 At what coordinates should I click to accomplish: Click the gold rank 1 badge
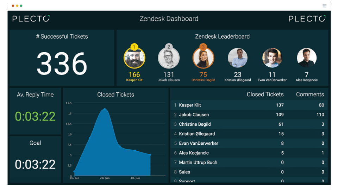click(x=134, y=47)
